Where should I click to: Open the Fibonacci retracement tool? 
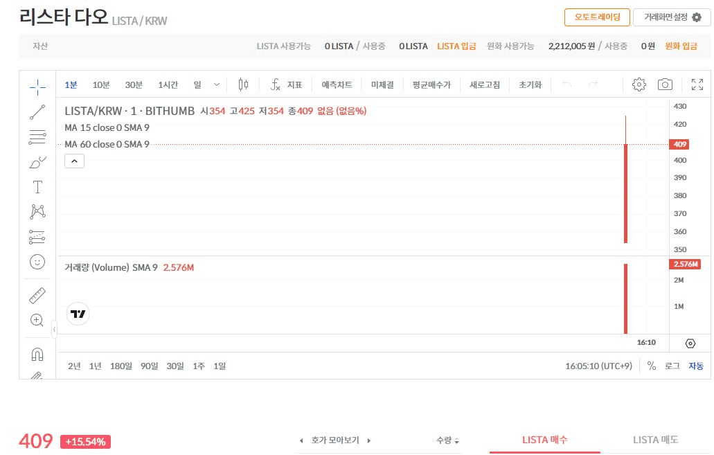[x=37, y=136]
